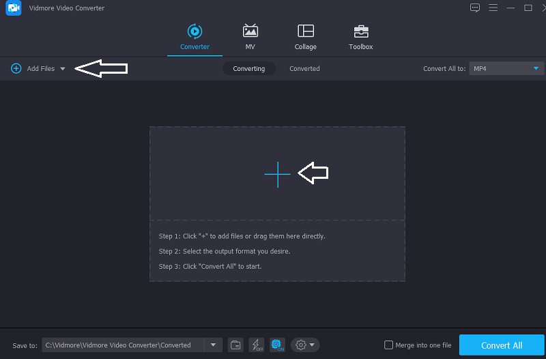
Task: Toggle the hardware acceleration chip icon
Action: tap(276, 345)
